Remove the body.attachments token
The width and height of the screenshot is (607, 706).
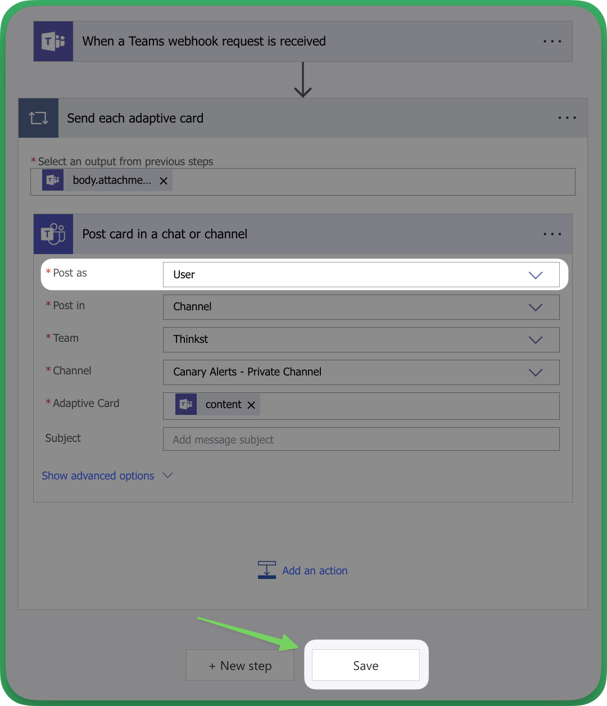point(164,181)
